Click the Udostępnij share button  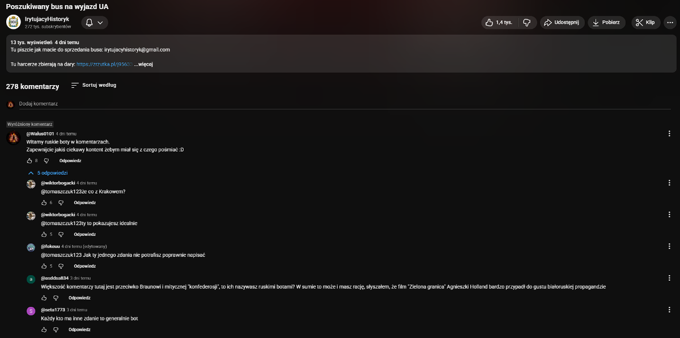click(560, 23)
